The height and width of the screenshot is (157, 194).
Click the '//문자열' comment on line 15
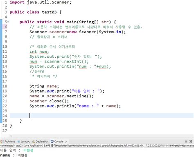37,71
